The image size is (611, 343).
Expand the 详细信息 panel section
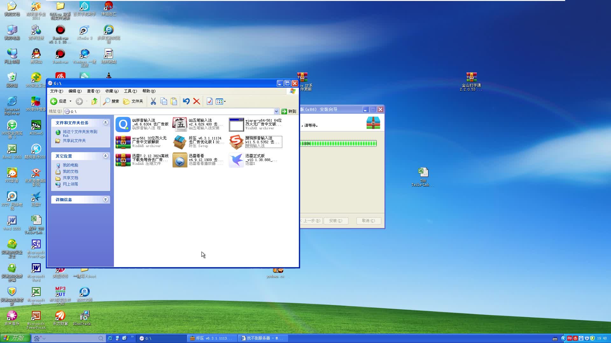pyautogui.click(x=105, y=199)
